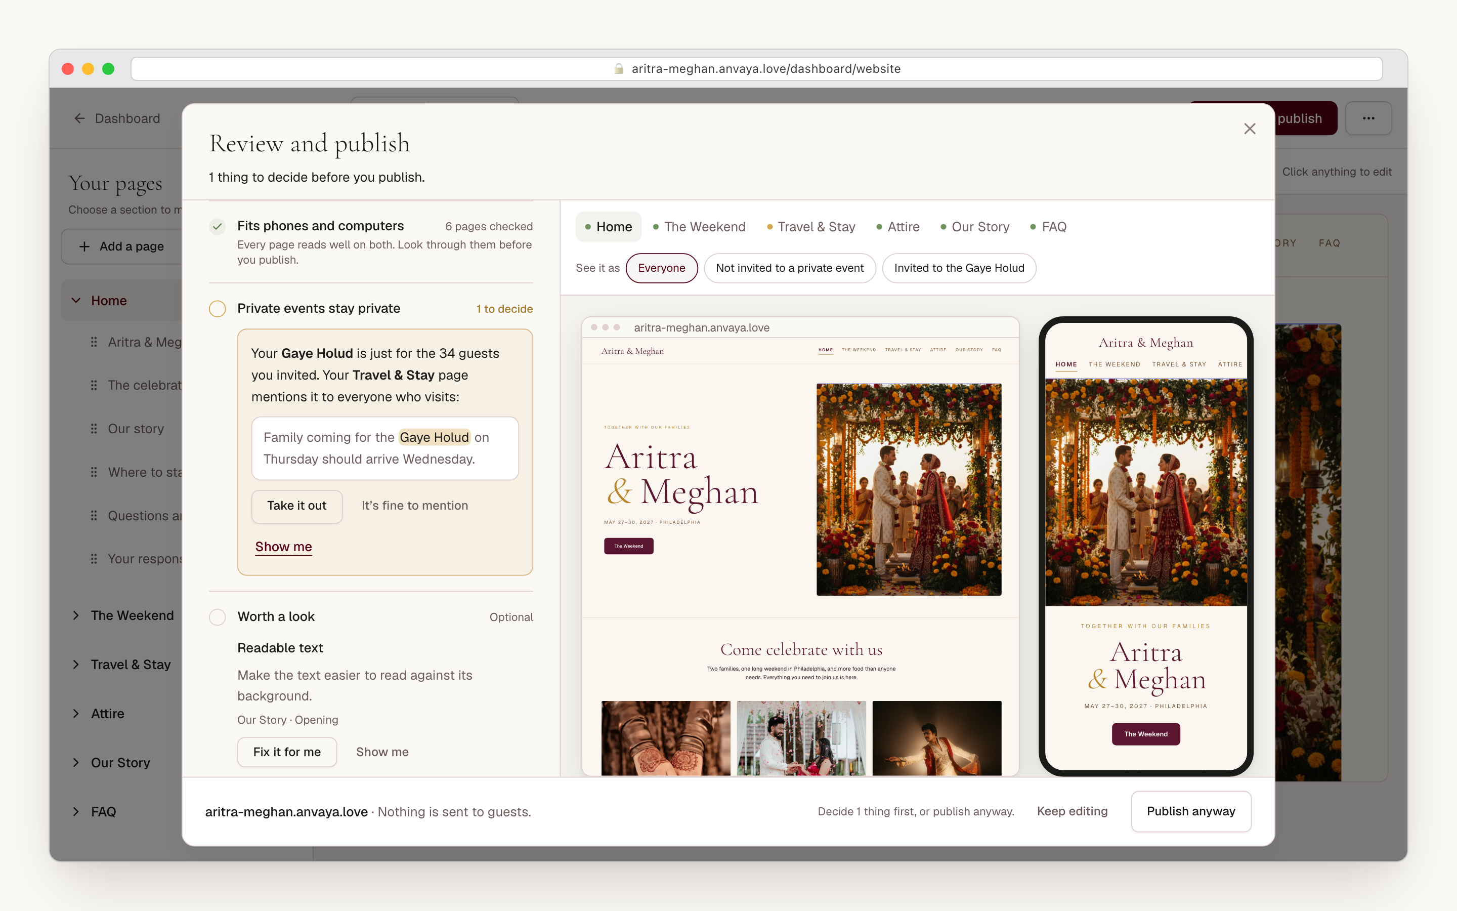The height and width of the screenshot is (911, 1457).
Task: Open the three-dot more options menu
Action: pyautogui.click(x=1368, y=119)
